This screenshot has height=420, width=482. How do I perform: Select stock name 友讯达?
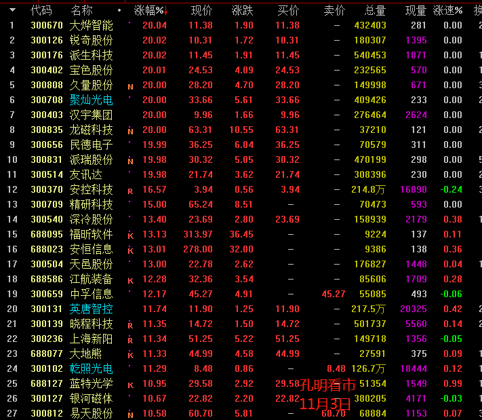(x=86, y=174)
